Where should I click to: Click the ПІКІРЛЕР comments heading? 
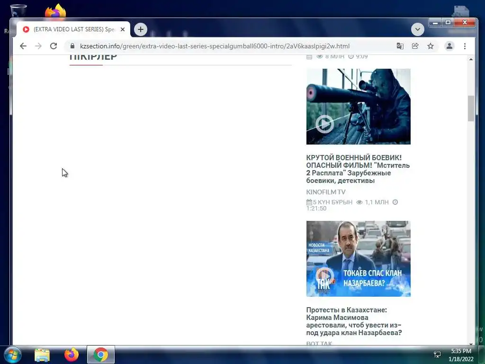click(x=93, y=57)
